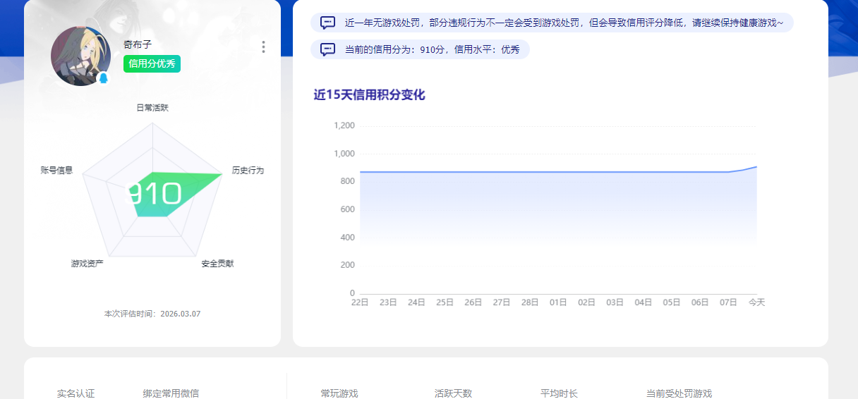Click the 平均时长 label

tap(559, 393)
